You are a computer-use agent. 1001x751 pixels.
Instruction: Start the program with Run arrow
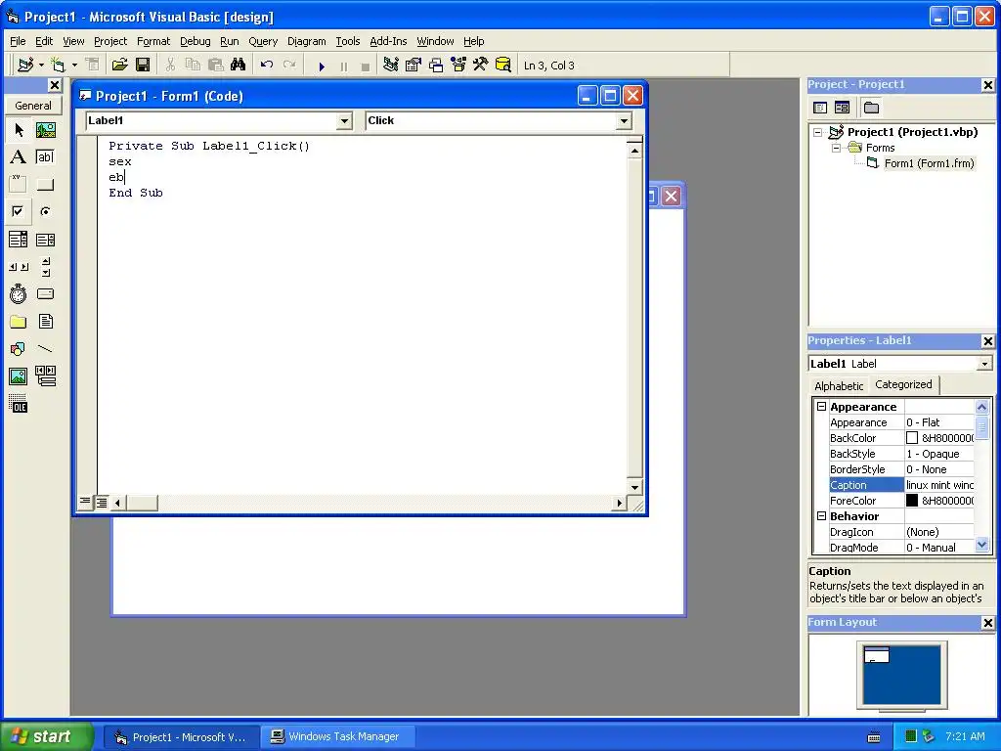(322, 66)
